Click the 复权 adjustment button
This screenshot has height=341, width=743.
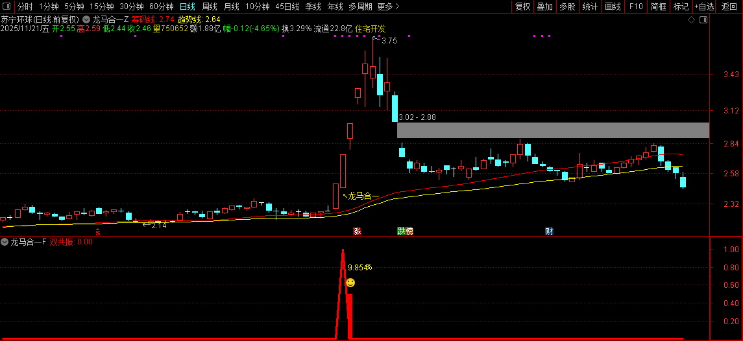tap(522, 6)
